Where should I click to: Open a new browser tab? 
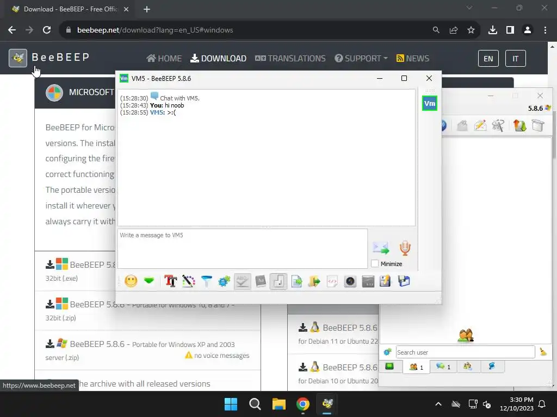pyautogui.click(x=147, y=9)
